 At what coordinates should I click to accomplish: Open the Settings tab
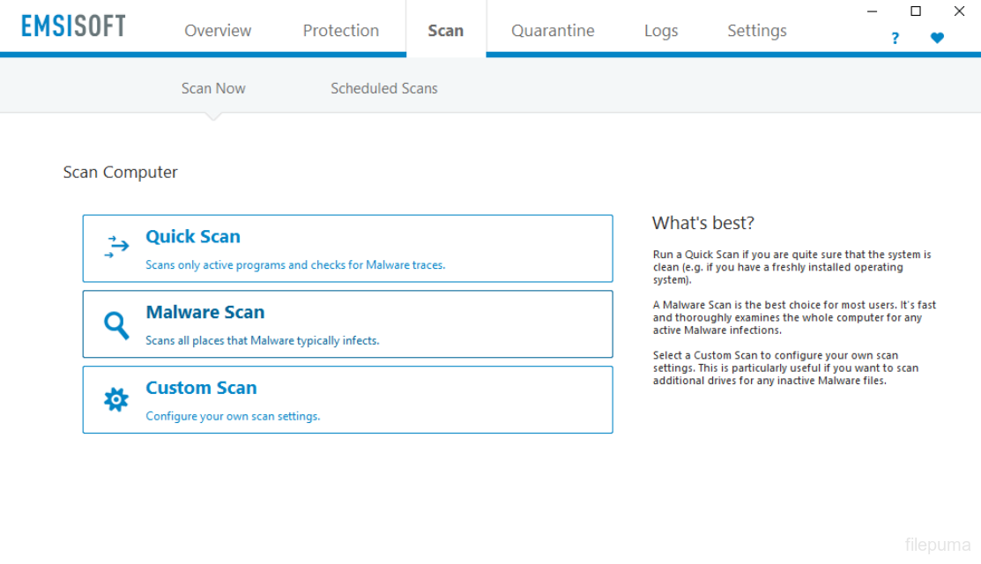click(756, 31)
